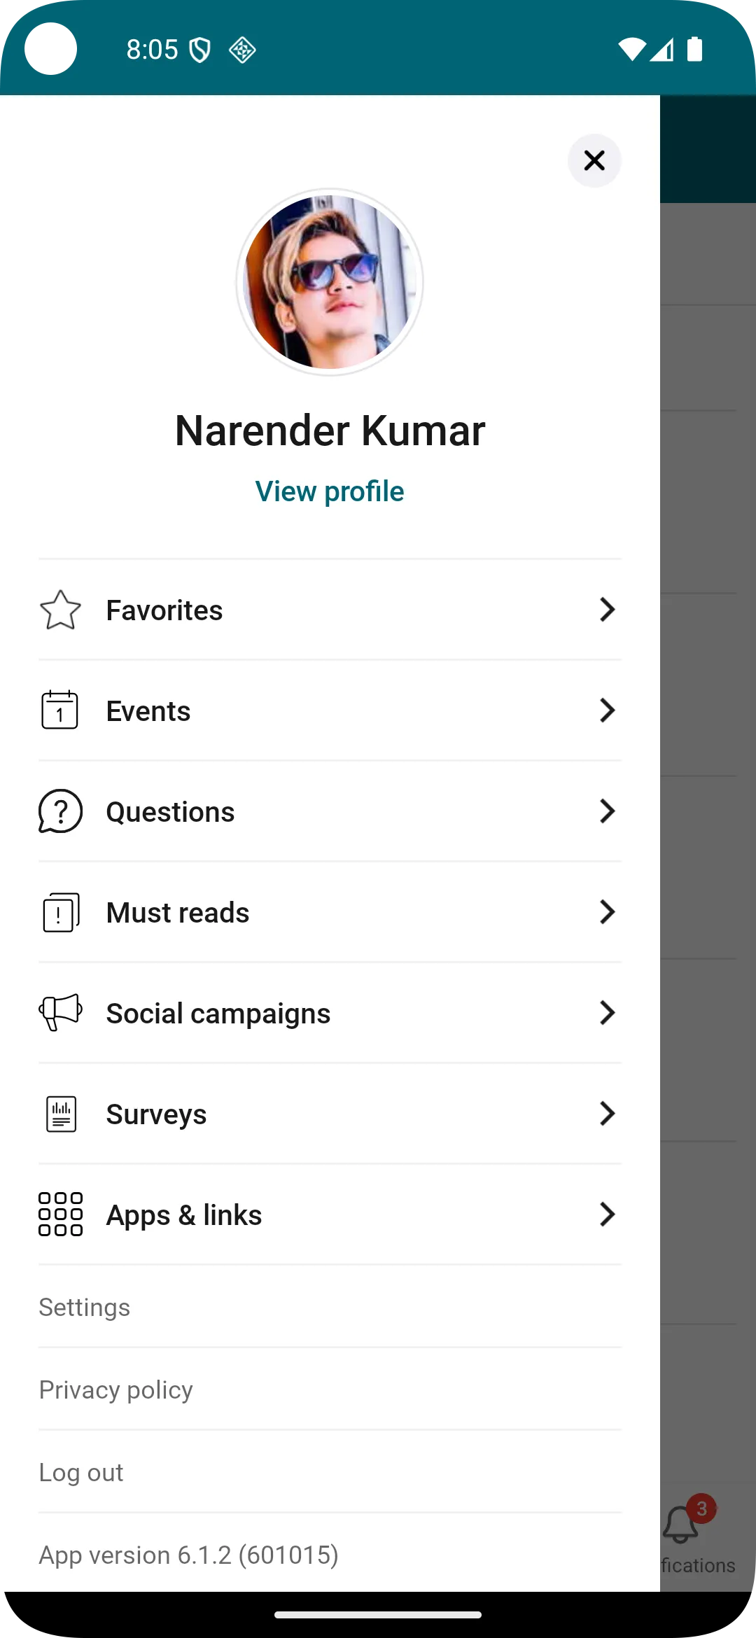Tap the Apps & links grid icon

tap(60, 1214)
